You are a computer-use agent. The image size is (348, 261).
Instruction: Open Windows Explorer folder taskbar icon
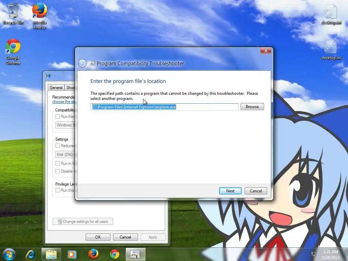[x=51, y=254]
